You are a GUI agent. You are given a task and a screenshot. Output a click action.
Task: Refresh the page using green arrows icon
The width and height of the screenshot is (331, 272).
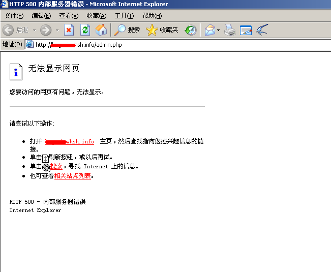[85, 30]
